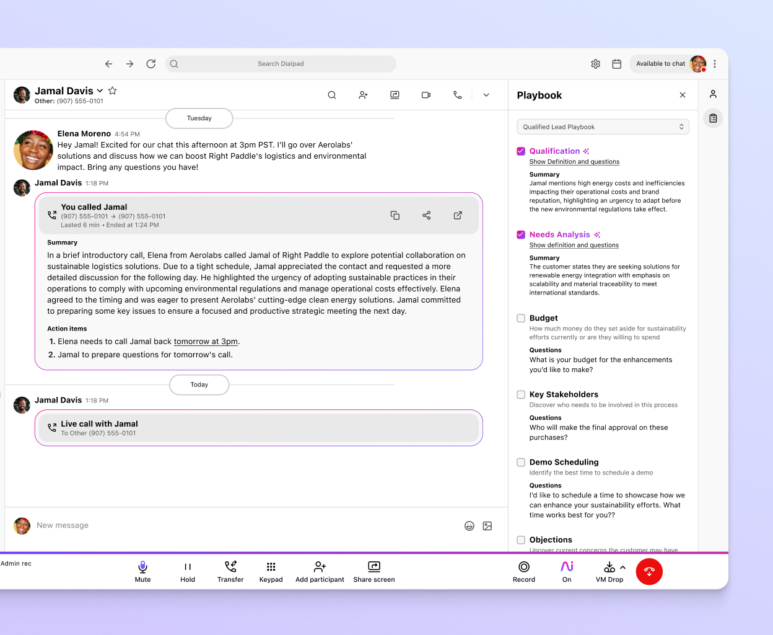Open the Transfer call control

[230, 571]
